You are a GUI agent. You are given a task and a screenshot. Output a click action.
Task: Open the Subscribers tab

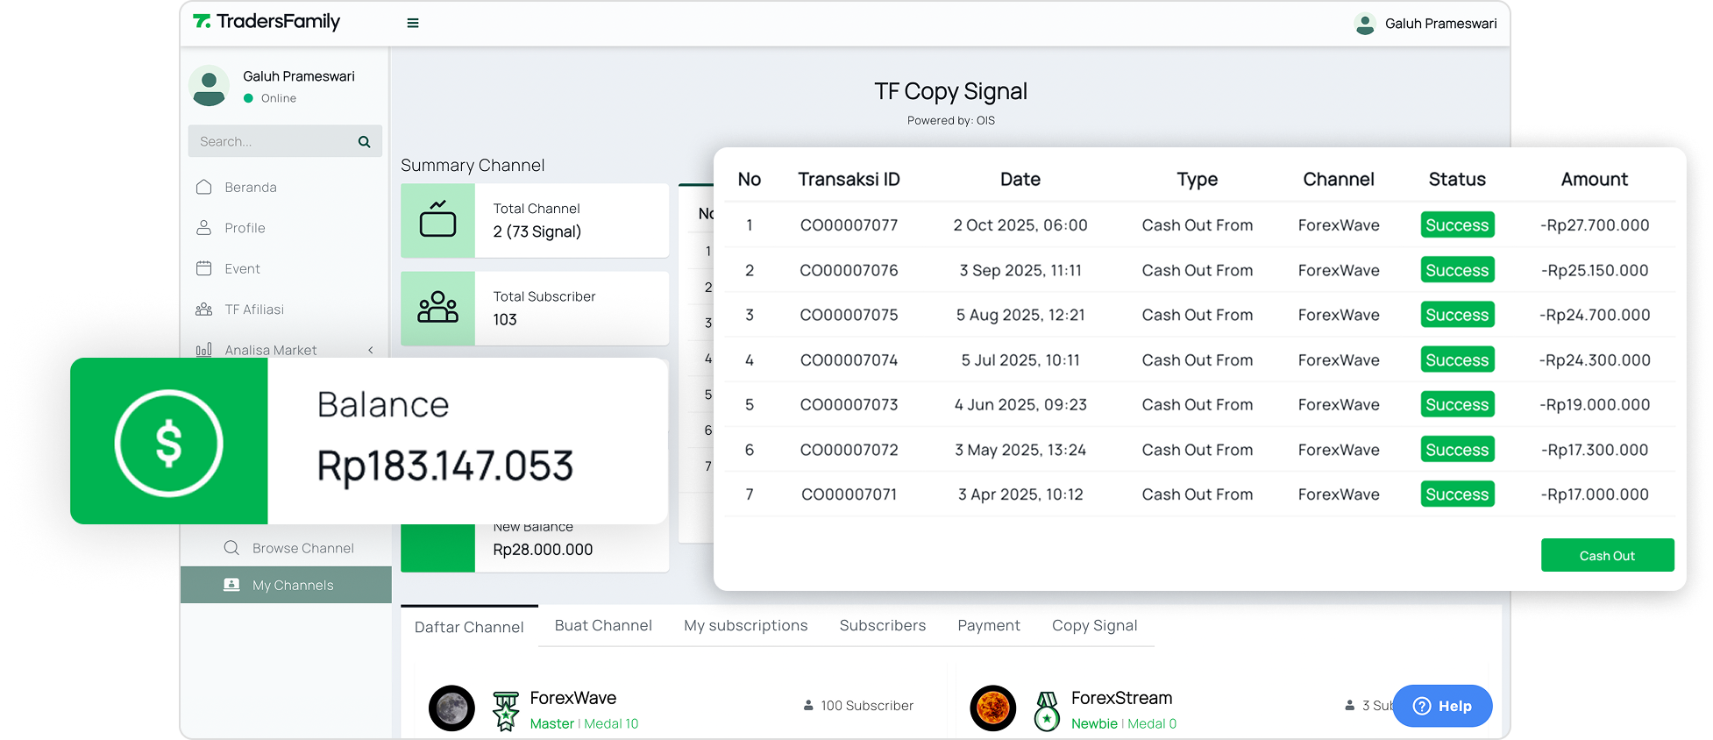click(883, 625)
